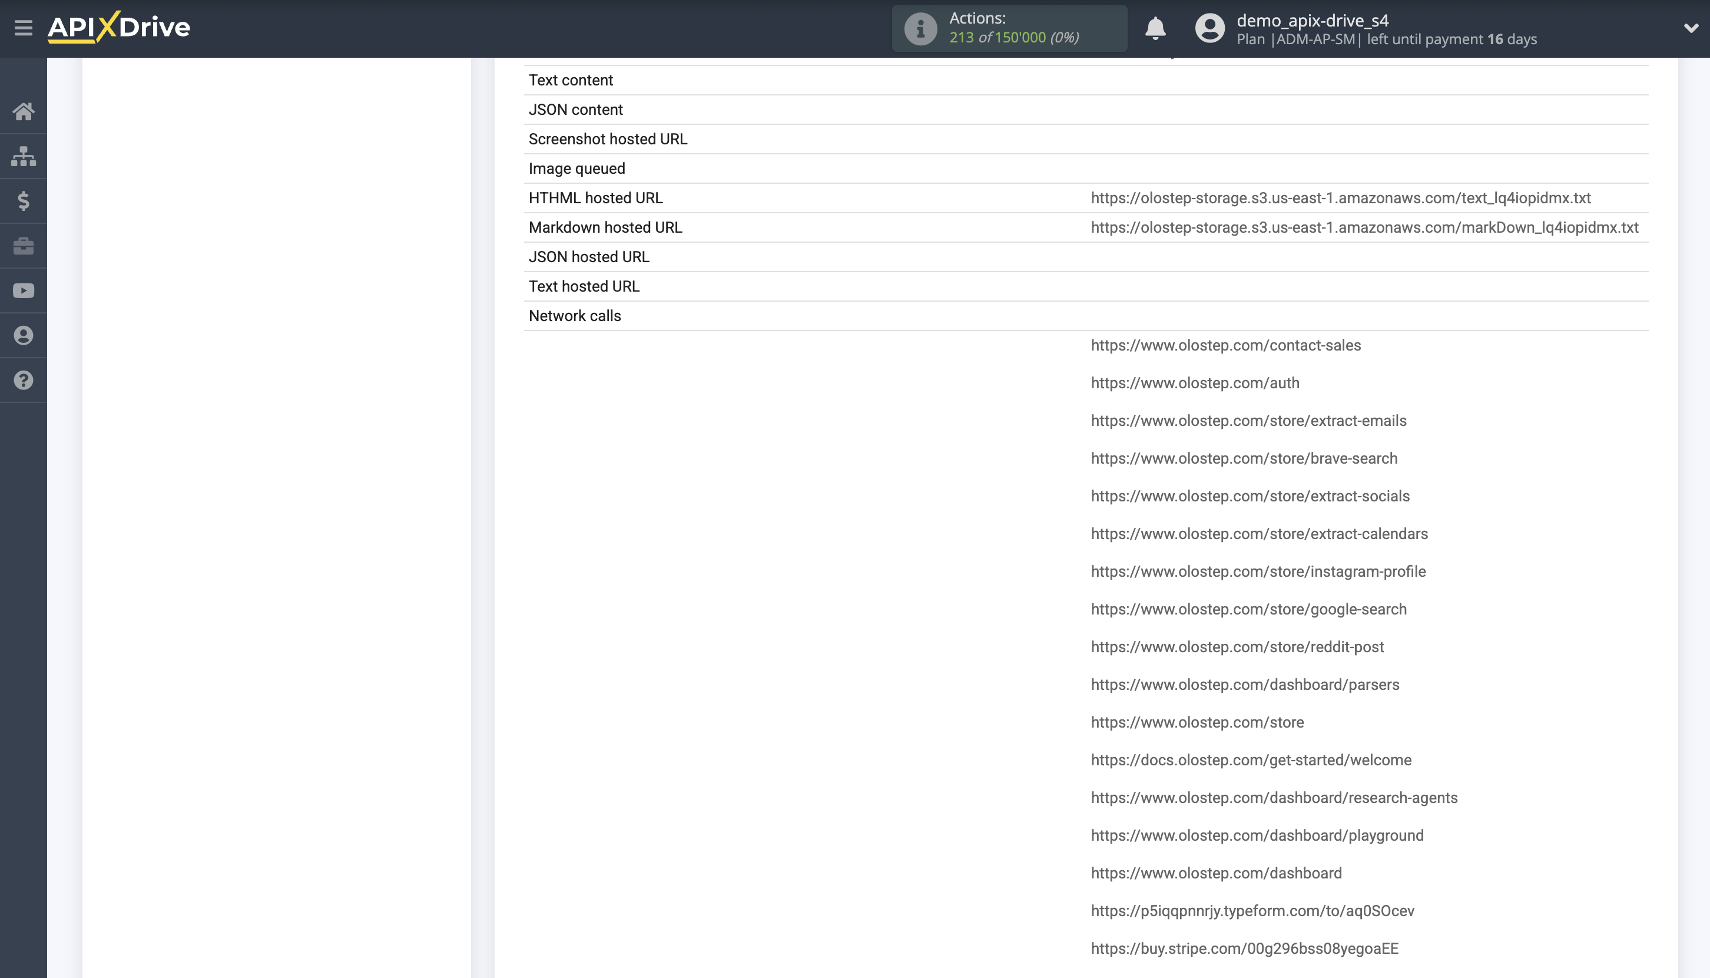Open the Help question mark icon
The image size is (1710, 978).
point(24,380)
